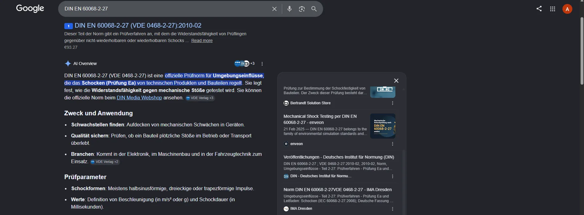Click the Google logo

(x=30, y=9)
